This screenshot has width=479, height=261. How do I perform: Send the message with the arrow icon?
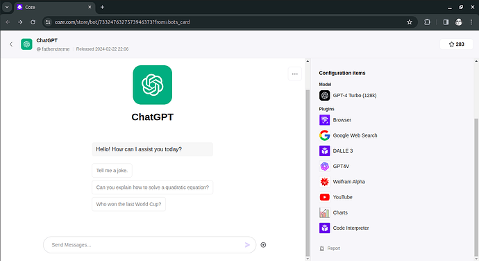[x=247, y=245]
